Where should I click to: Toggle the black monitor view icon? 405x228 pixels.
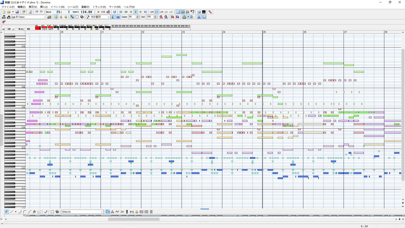click(204, 12)
